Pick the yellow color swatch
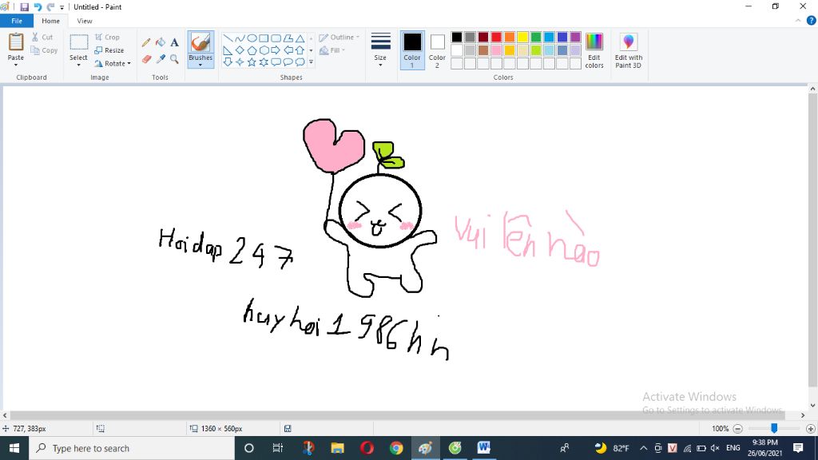818x460 pixels. pyautogui.click(x=522, y=37)
